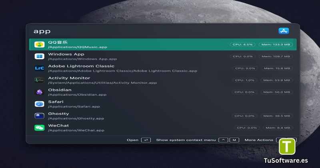Click path /Applications/Safari.app
Viewport: 320px width, 168px height.
[x=74, y=106]
